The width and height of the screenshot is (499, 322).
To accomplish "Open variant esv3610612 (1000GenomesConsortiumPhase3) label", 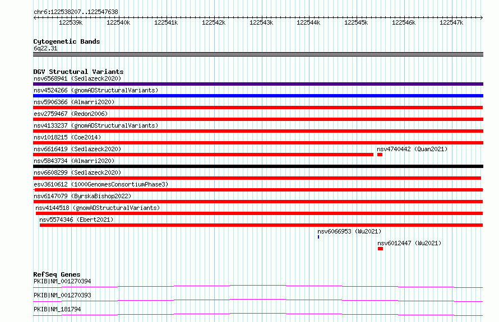I will pos(101,184).
